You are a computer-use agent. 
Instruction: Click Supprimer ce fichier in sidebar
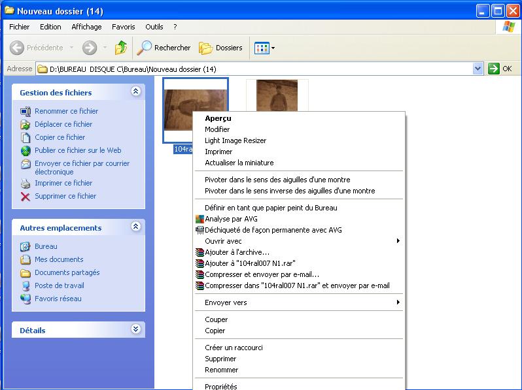point(65,196)
